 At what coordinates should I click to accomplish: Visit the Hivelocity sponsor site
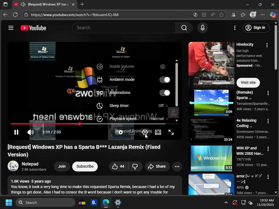(x=248, y=83)
